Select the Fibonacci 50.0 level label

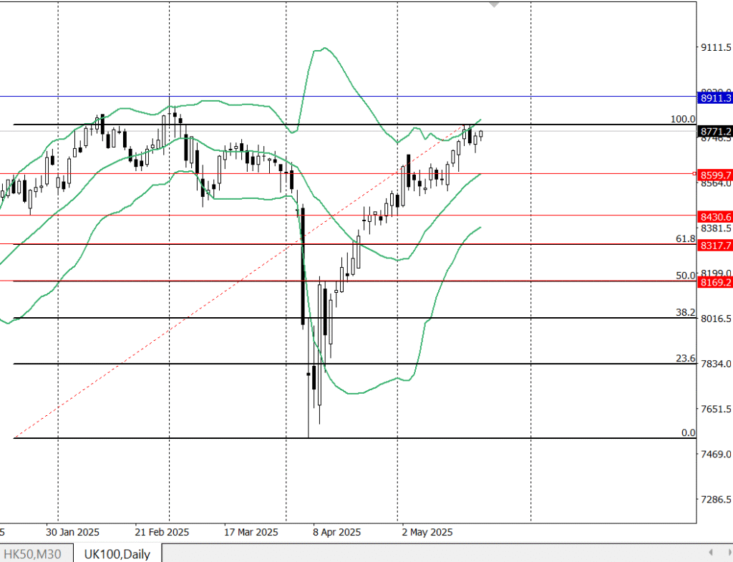coord(685,276)
